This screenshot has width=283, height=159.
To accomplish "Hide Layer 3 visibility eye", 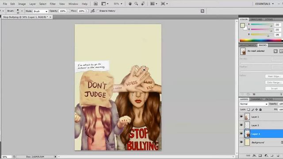I will click(x=241, y=125).
